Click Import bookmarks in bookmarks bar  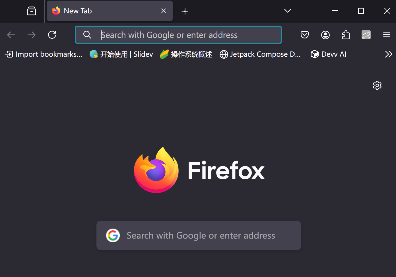click(44, 54)
